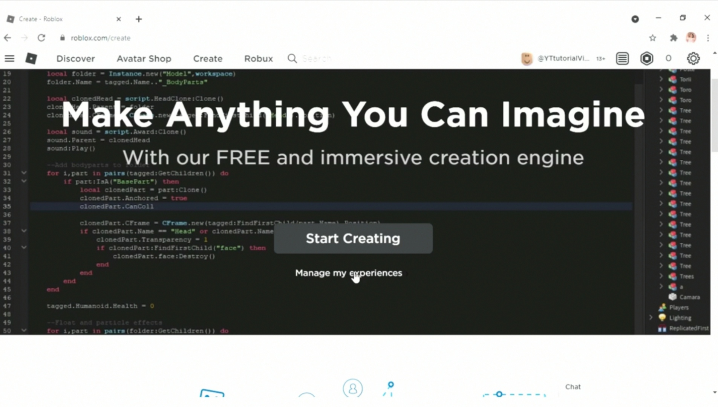The height and width of the screenshot is (407, 718).
Task: Open the browser extensions puzzle icon
Action: pyautogui.click(x=674, y=38)
